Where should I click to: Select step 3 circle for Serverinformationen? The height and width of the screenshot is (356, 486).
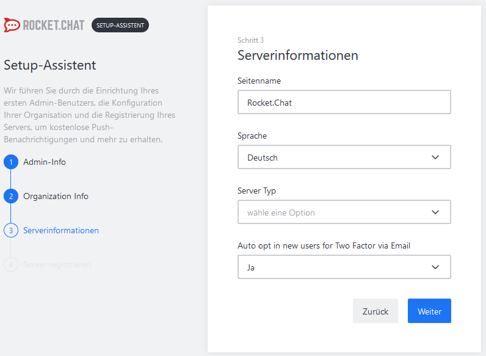coord(11,230)
